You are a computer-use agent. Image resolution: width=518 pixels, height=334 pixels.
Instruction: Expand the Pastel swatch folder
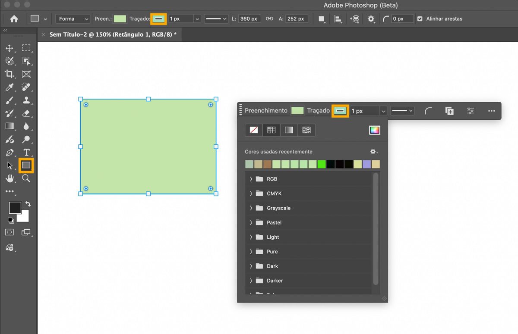pyautogui.click(x=251, y=222)
